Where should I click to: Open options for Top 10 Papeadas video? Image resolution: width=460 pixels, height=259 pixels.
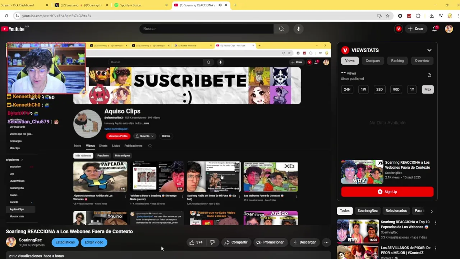coord(436,223)
